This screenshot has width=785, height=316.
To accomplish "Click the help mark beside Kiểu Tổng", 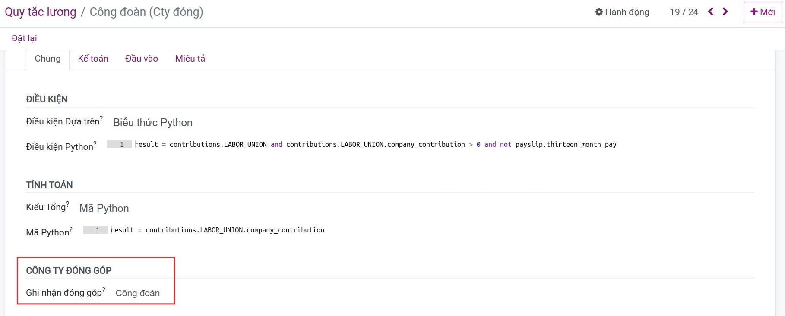I will click(68, 204).
